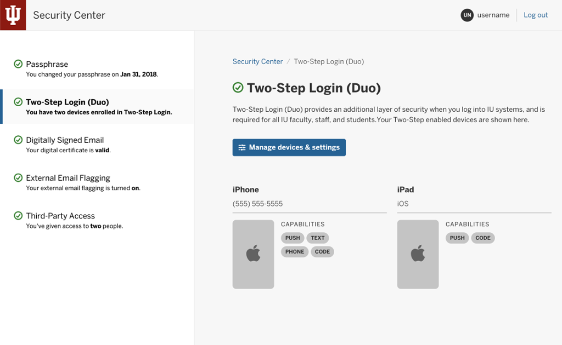The width and height of the screenshot is (562, 345).
Task: Click the iPad CODE capability badge
Action: [x=483, y=238]
